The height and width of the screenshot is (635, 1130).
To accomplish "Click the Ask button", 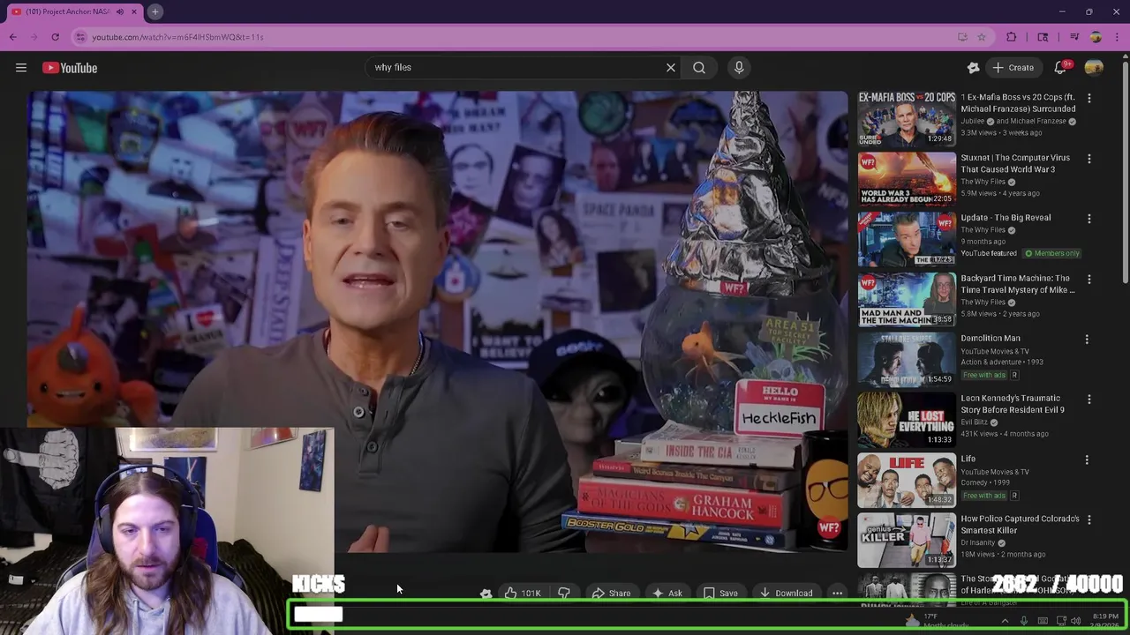I will [667, 594].
